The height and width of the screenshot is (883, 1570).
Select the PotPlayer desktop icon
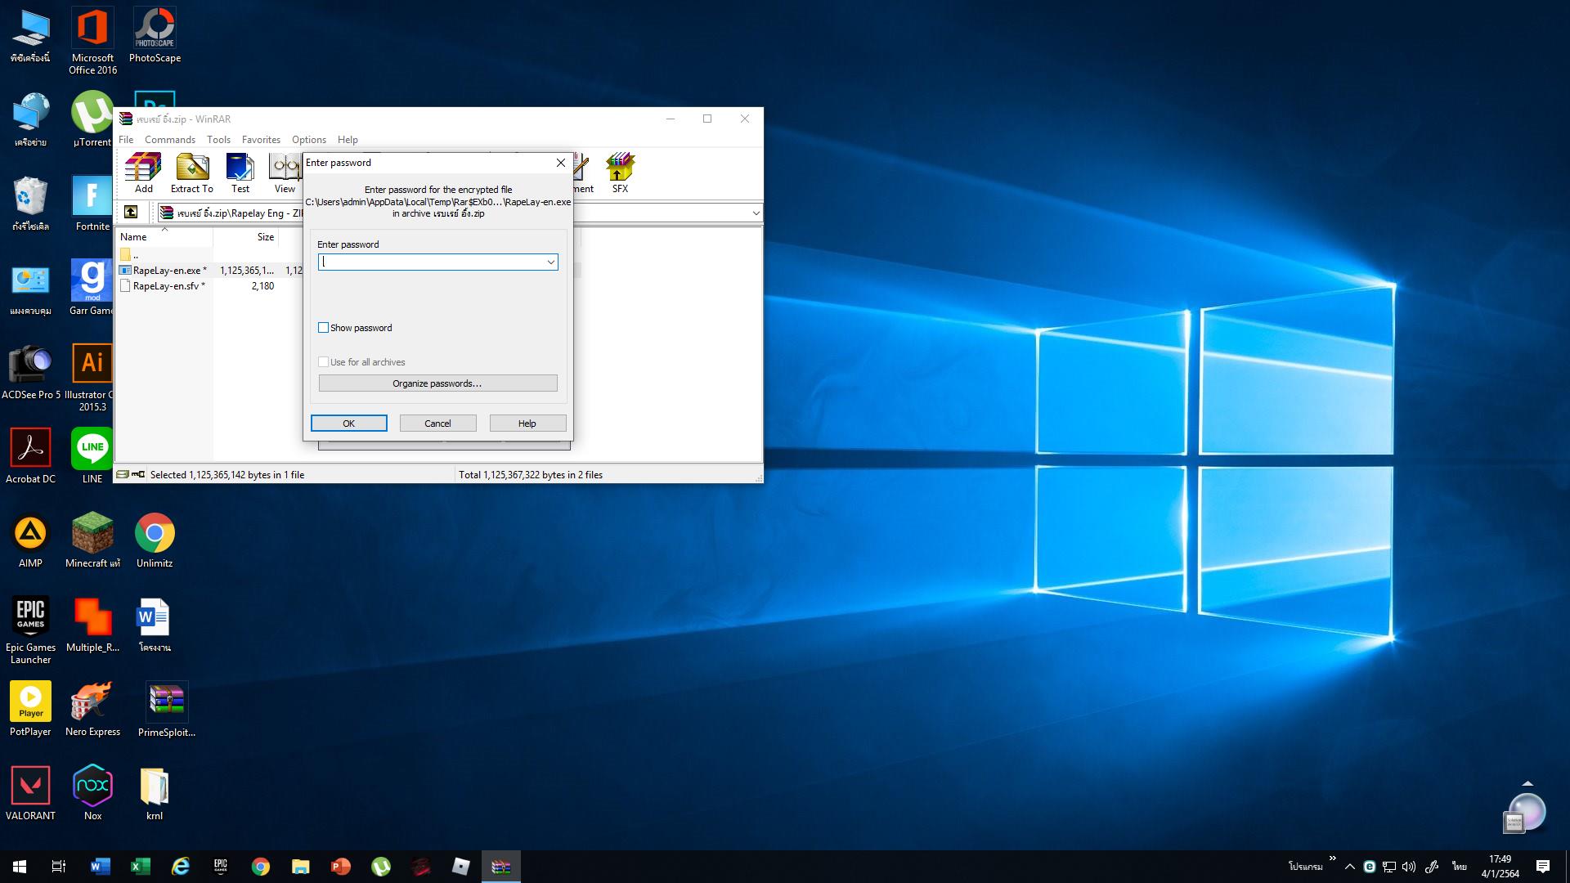(30, 709)
